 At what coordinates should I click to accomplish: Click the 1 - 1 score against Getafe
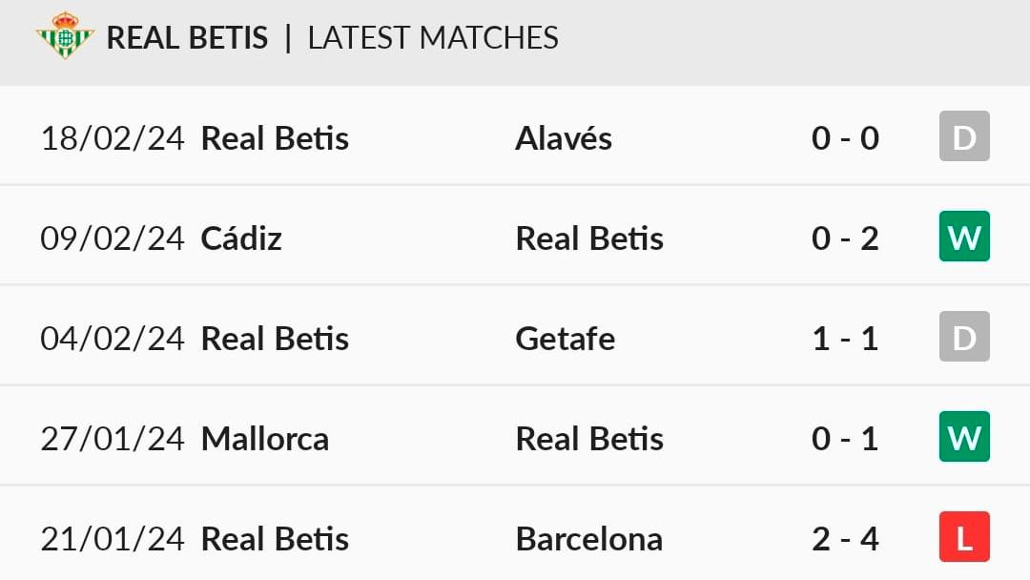pos(845,339)
